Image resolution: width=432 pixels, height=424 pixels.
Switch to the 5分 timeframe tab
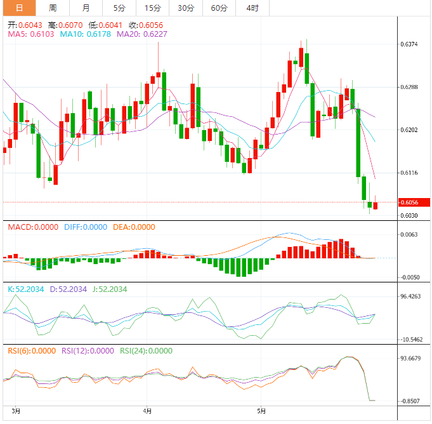pyautogui.click(x=119, y=8)
